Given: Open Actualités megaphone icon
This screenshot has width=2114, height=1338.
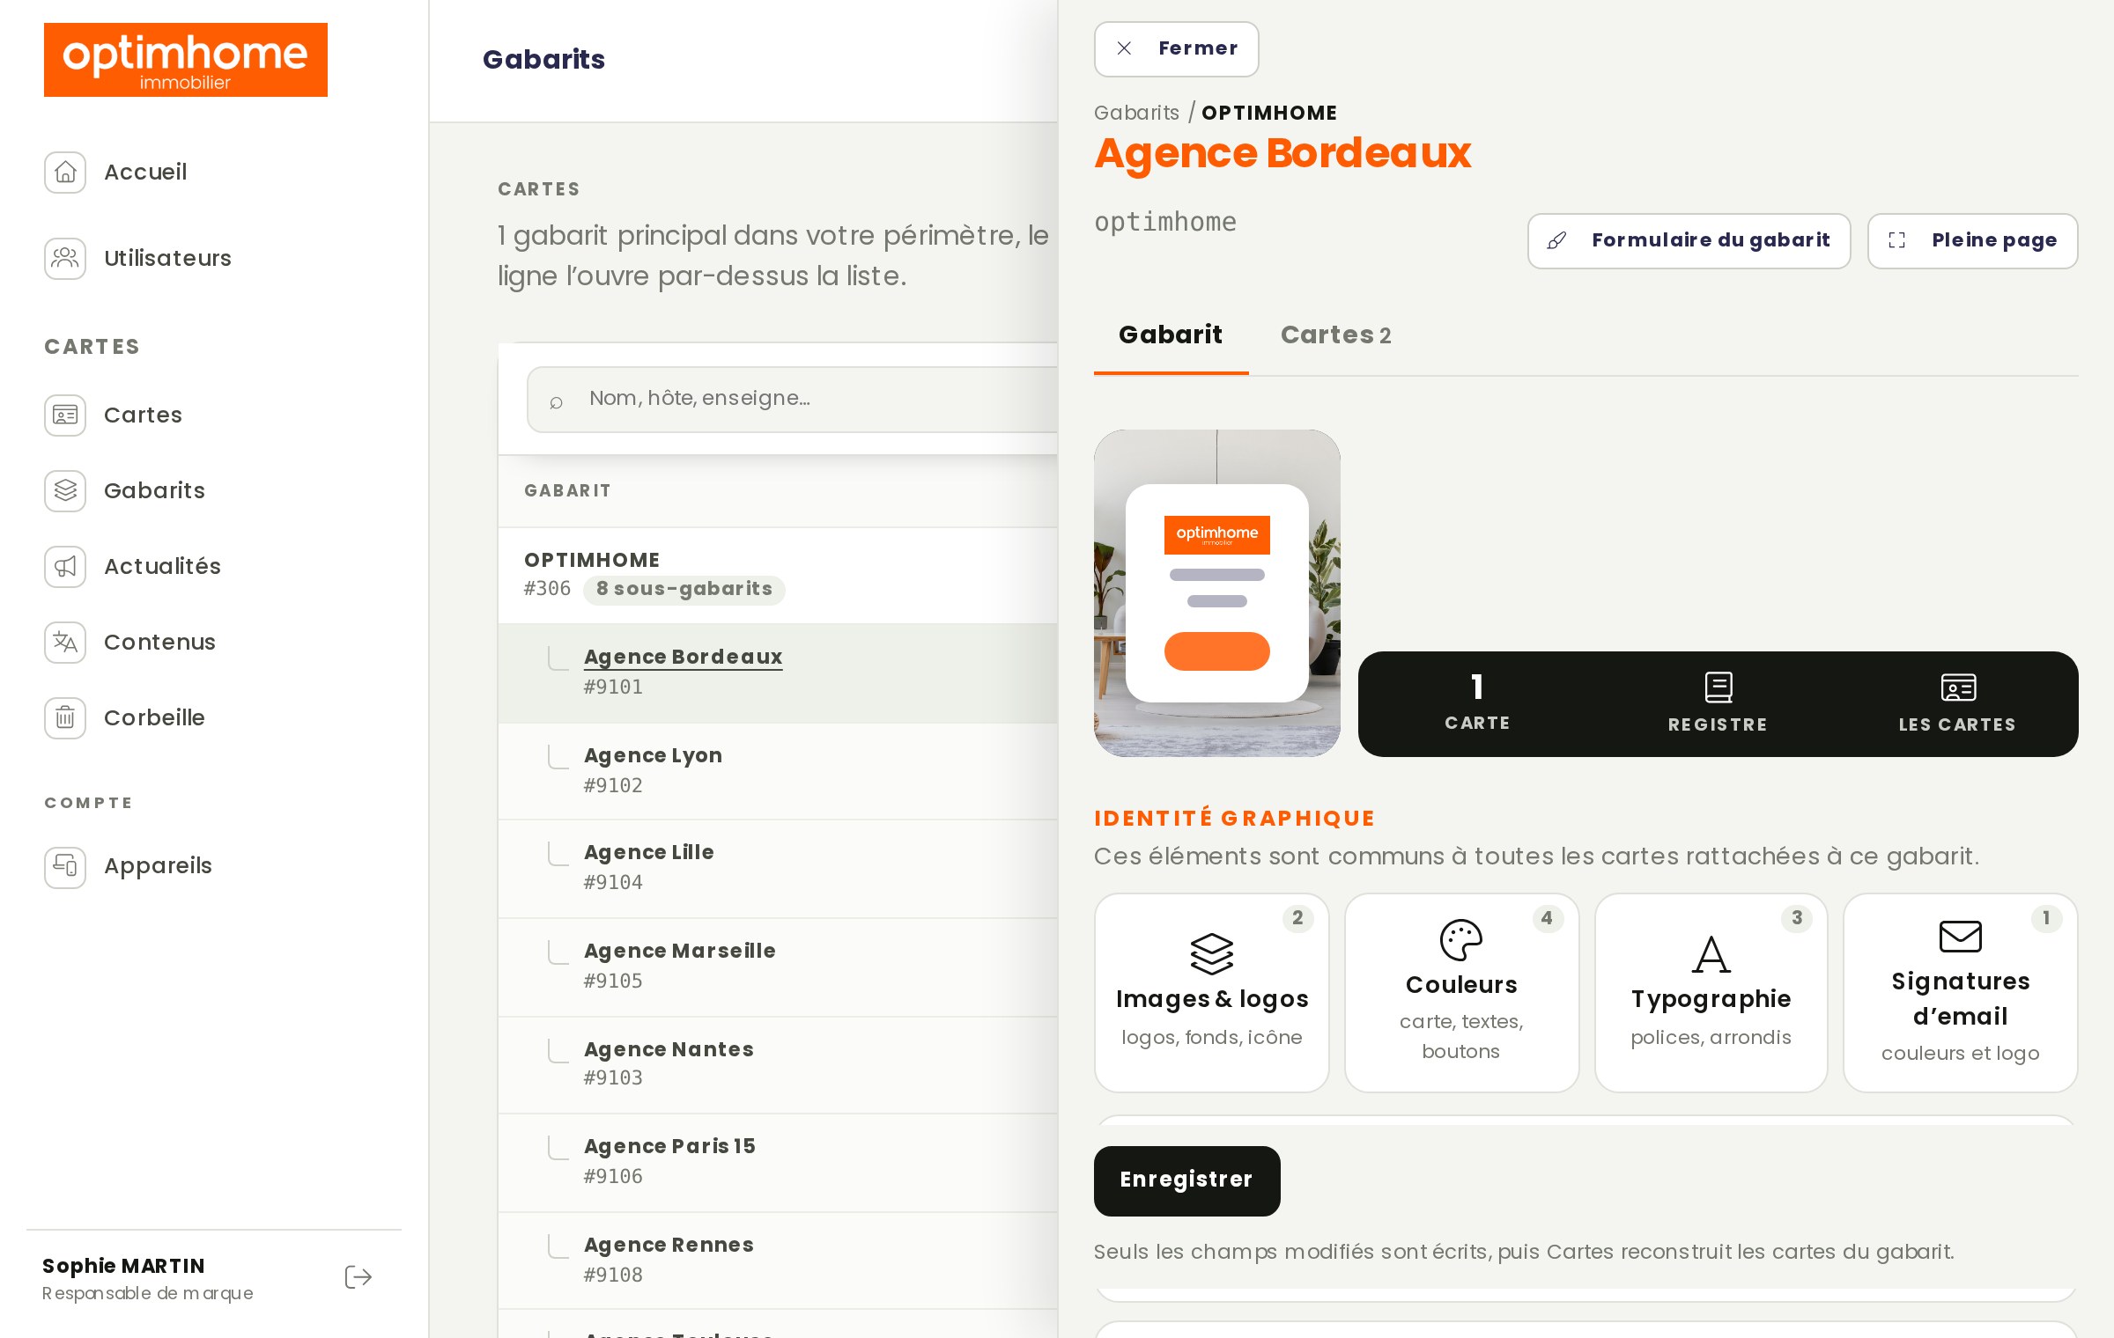Looking at the screenshot, I should pyautogui.click(x=65, y=566).
